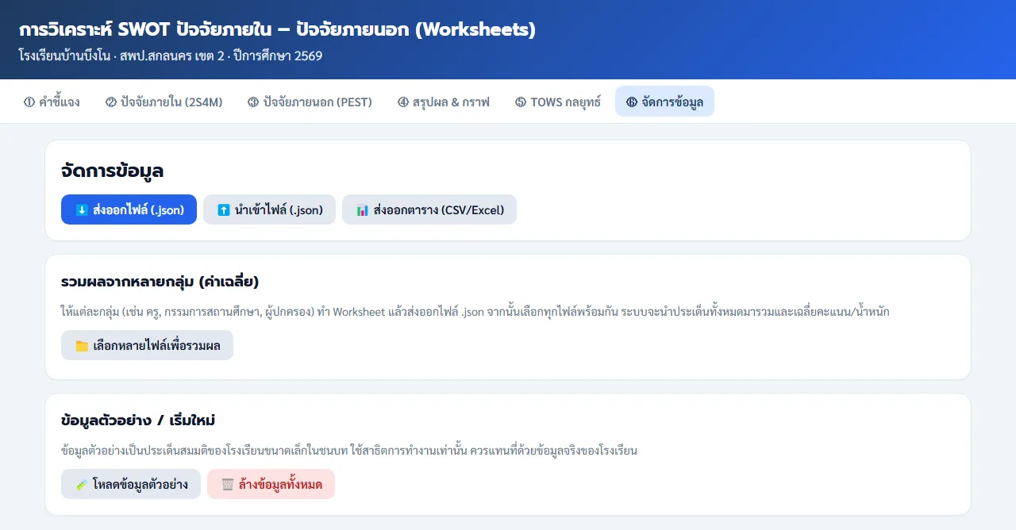This screenshot has width=1016, height=530.
Task: Click the folder icon on merge files button
Action: (82, 346)
